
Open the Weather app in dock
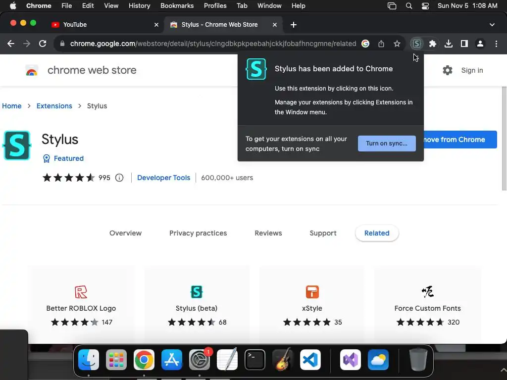378,360
